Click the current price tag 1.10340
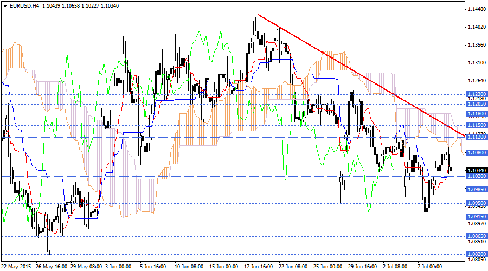488x271 pixels. 476,171
